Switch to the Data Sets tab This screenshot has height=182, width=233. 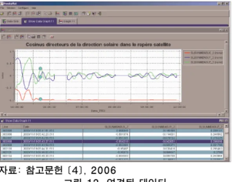(x=11, y=22)
